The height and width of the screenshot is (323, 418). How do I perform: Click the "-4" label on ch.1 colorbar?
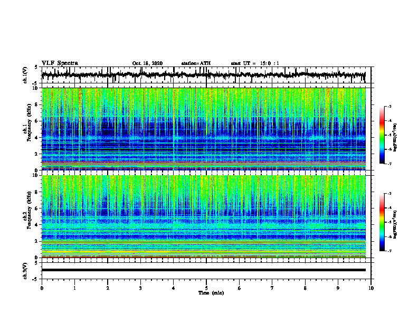coord(389,121)
